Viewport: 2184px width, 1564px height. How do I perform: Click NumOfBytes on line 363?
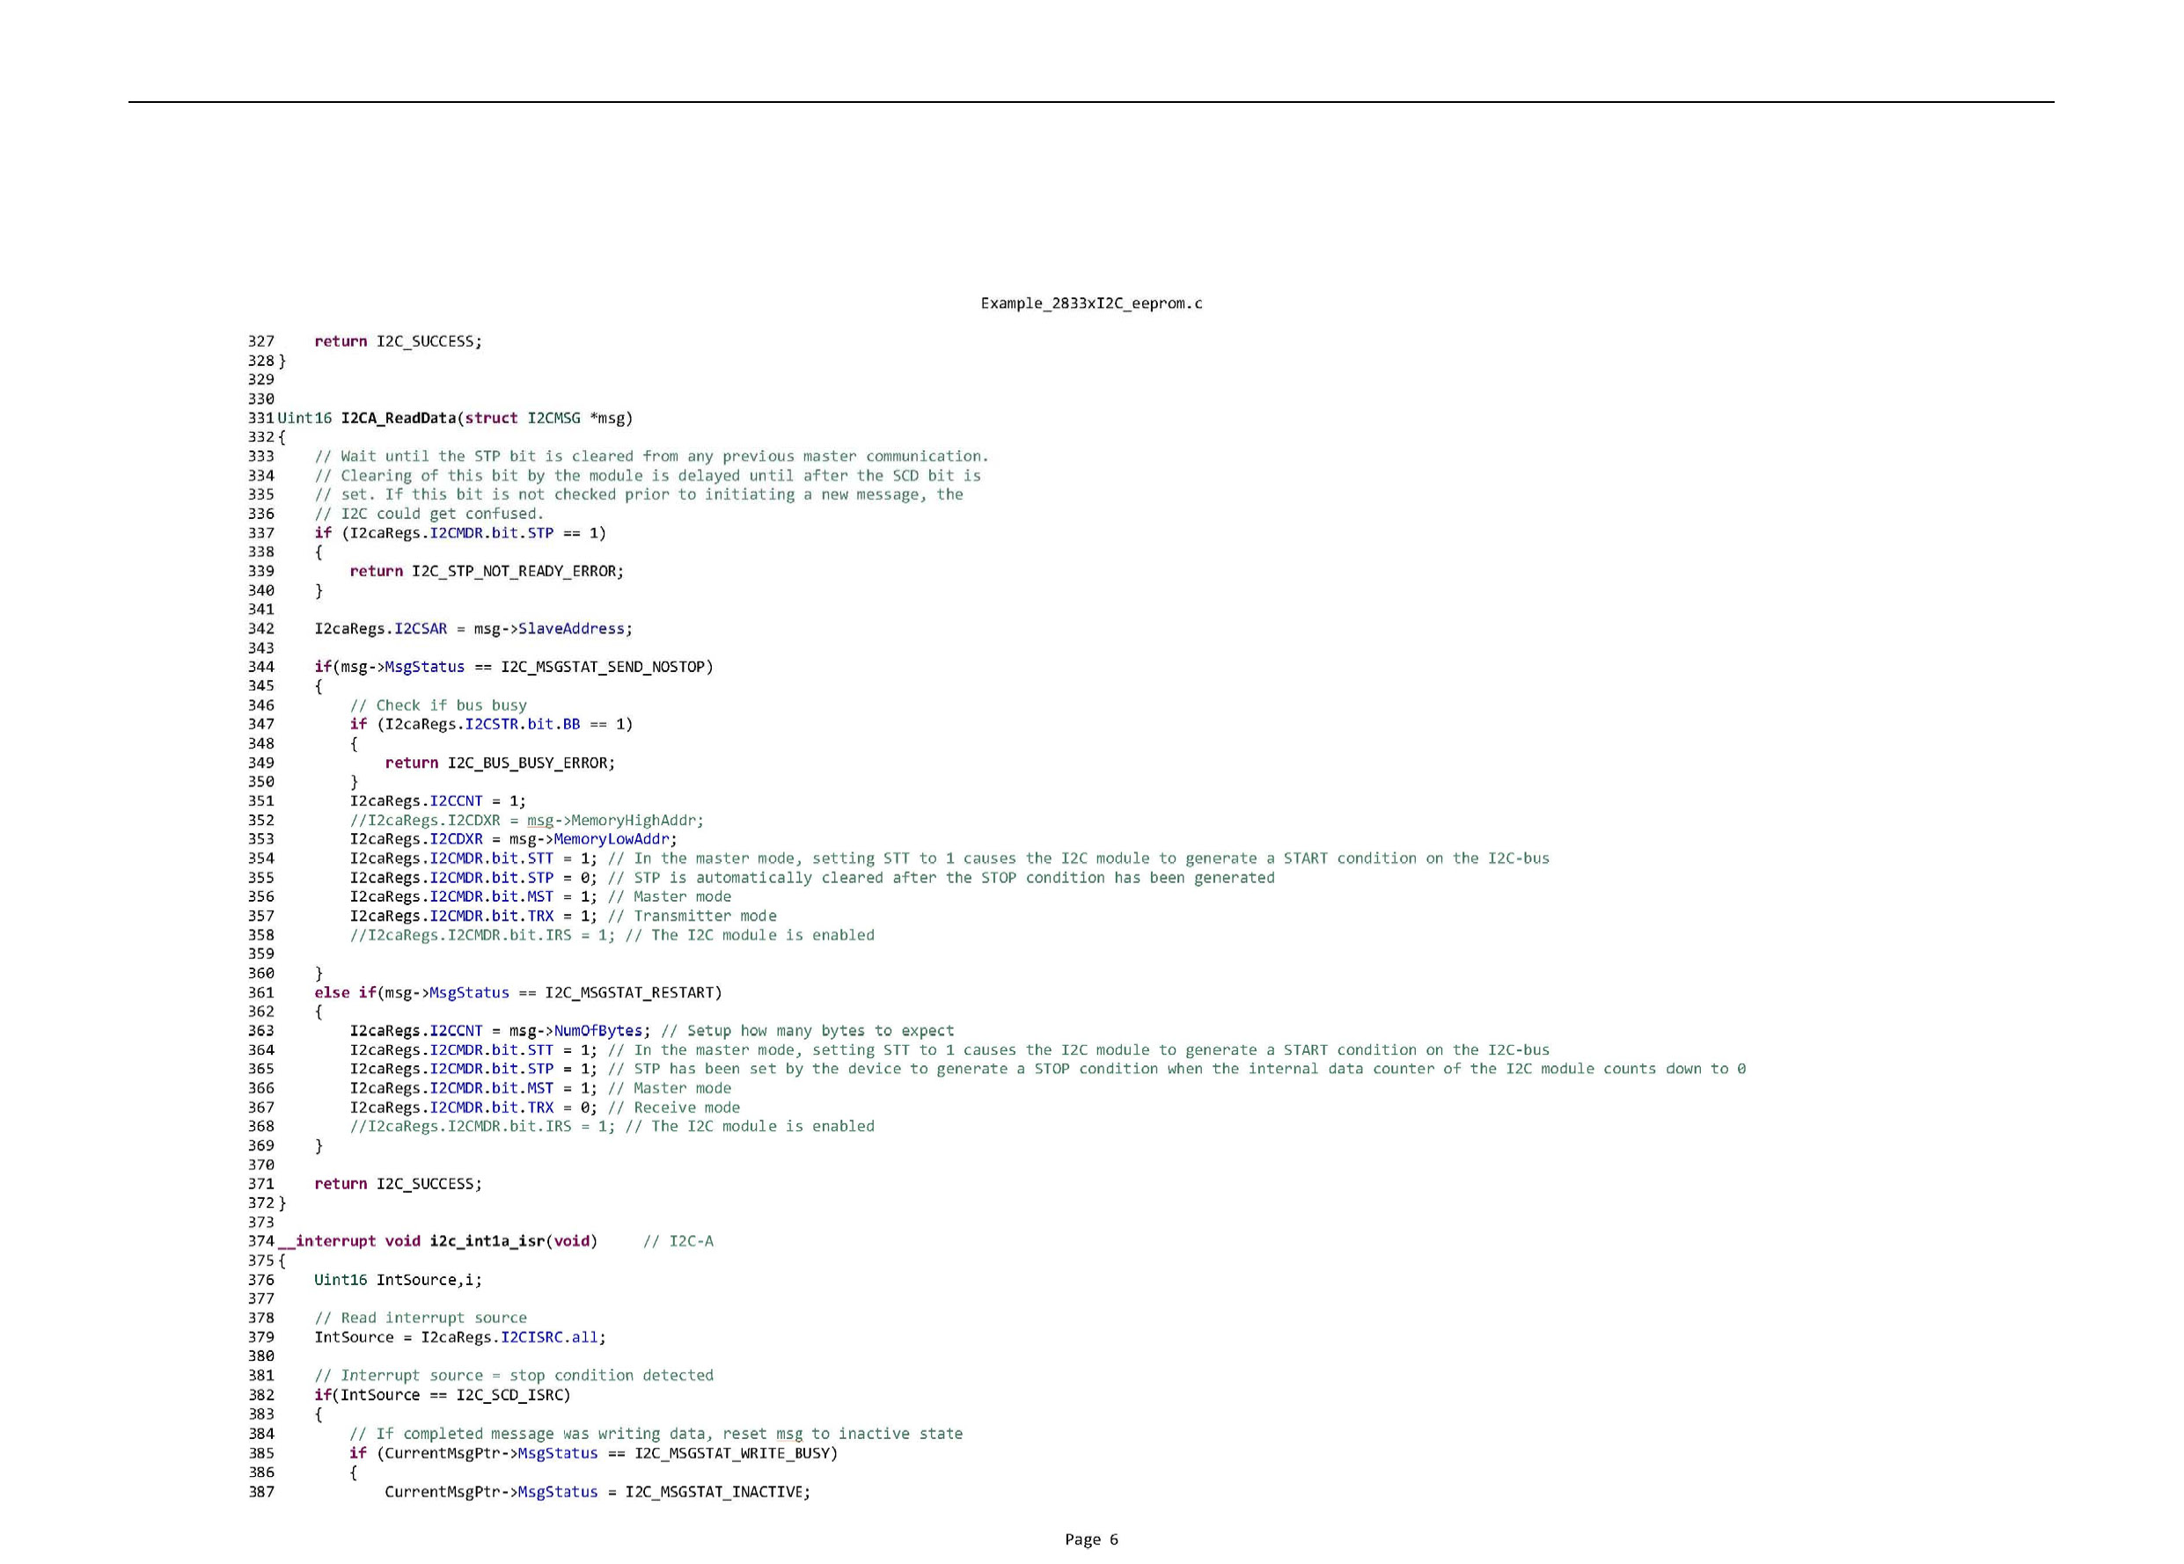pos(597,1030)
